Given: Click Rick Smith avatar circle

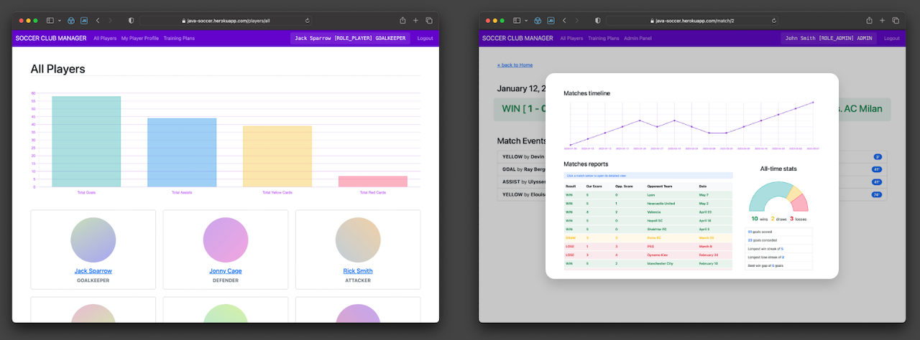Looking at the screenshot, I should [358, 240].
